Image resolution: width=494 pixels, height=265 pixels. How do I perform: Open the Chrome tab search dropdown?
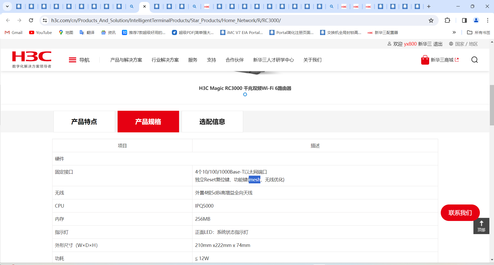coord(7,6)
